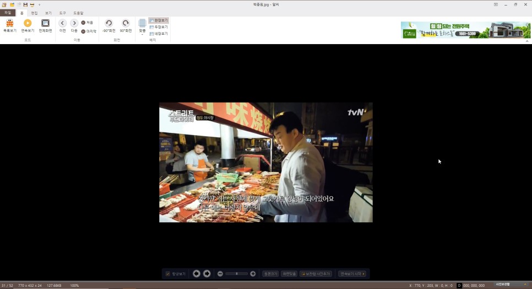The image size is (532, 289).
Task: Open the 파일 file menu
Action: [8, 13]
